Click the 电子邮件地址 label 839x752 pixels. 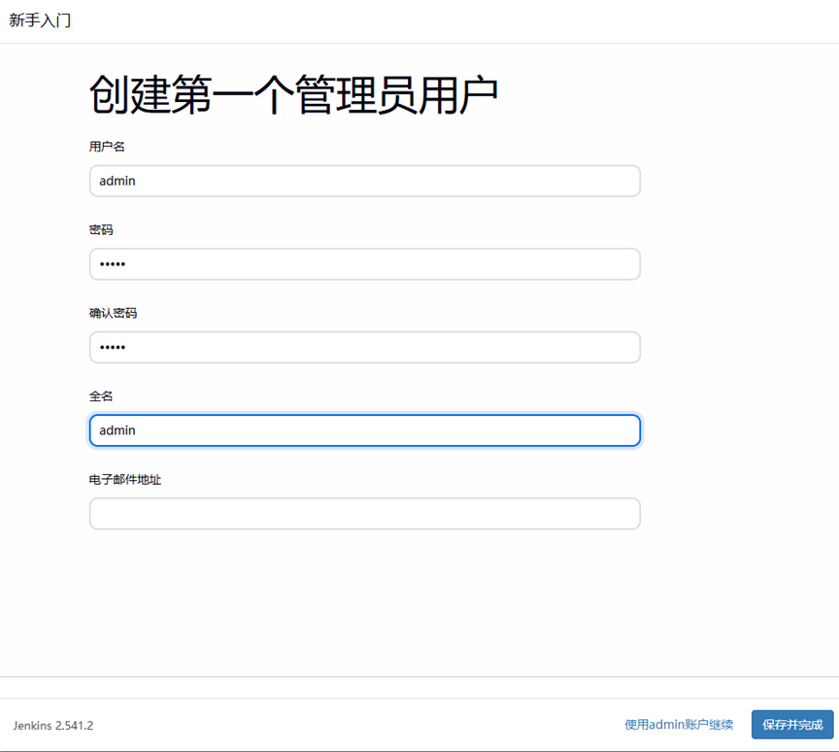click(125, 480)
